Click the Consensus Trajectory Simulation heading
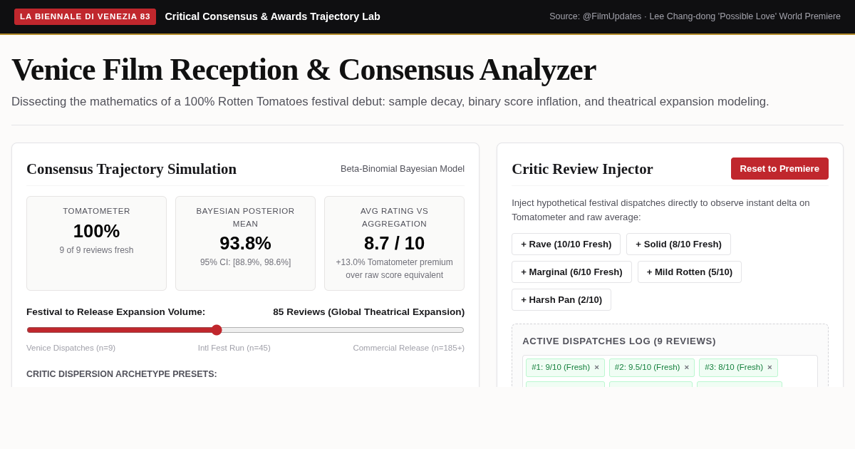855x449 pixels. click(131, 170)
